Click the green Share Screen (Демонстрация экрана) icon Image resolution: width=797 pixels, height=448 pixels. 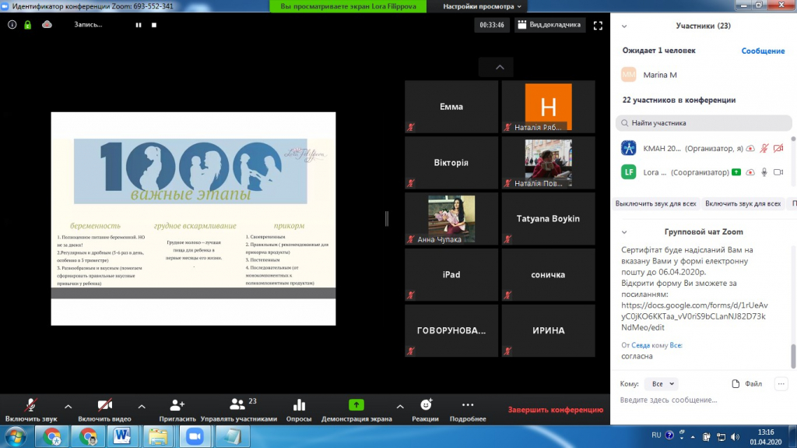[356, 405]
